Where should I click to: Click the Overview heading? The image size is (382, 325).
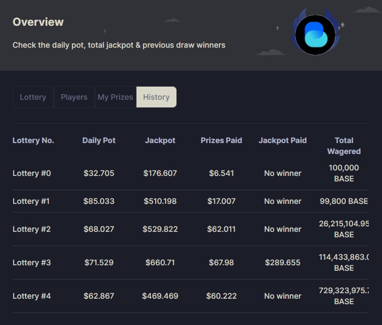(x=38, y=22)
